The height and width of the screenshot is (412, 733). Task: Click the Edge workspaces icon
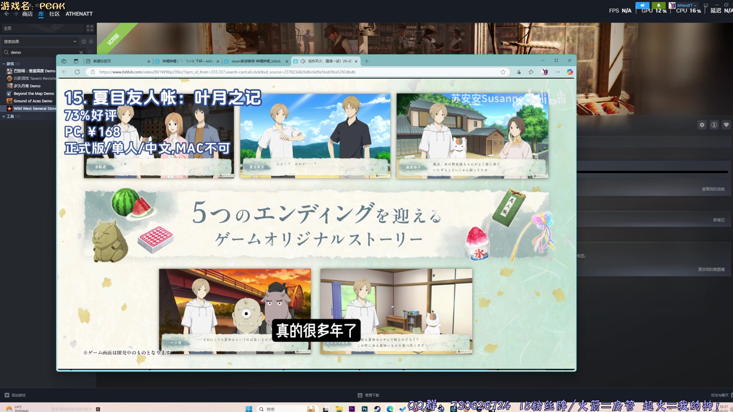click(64, 61)
